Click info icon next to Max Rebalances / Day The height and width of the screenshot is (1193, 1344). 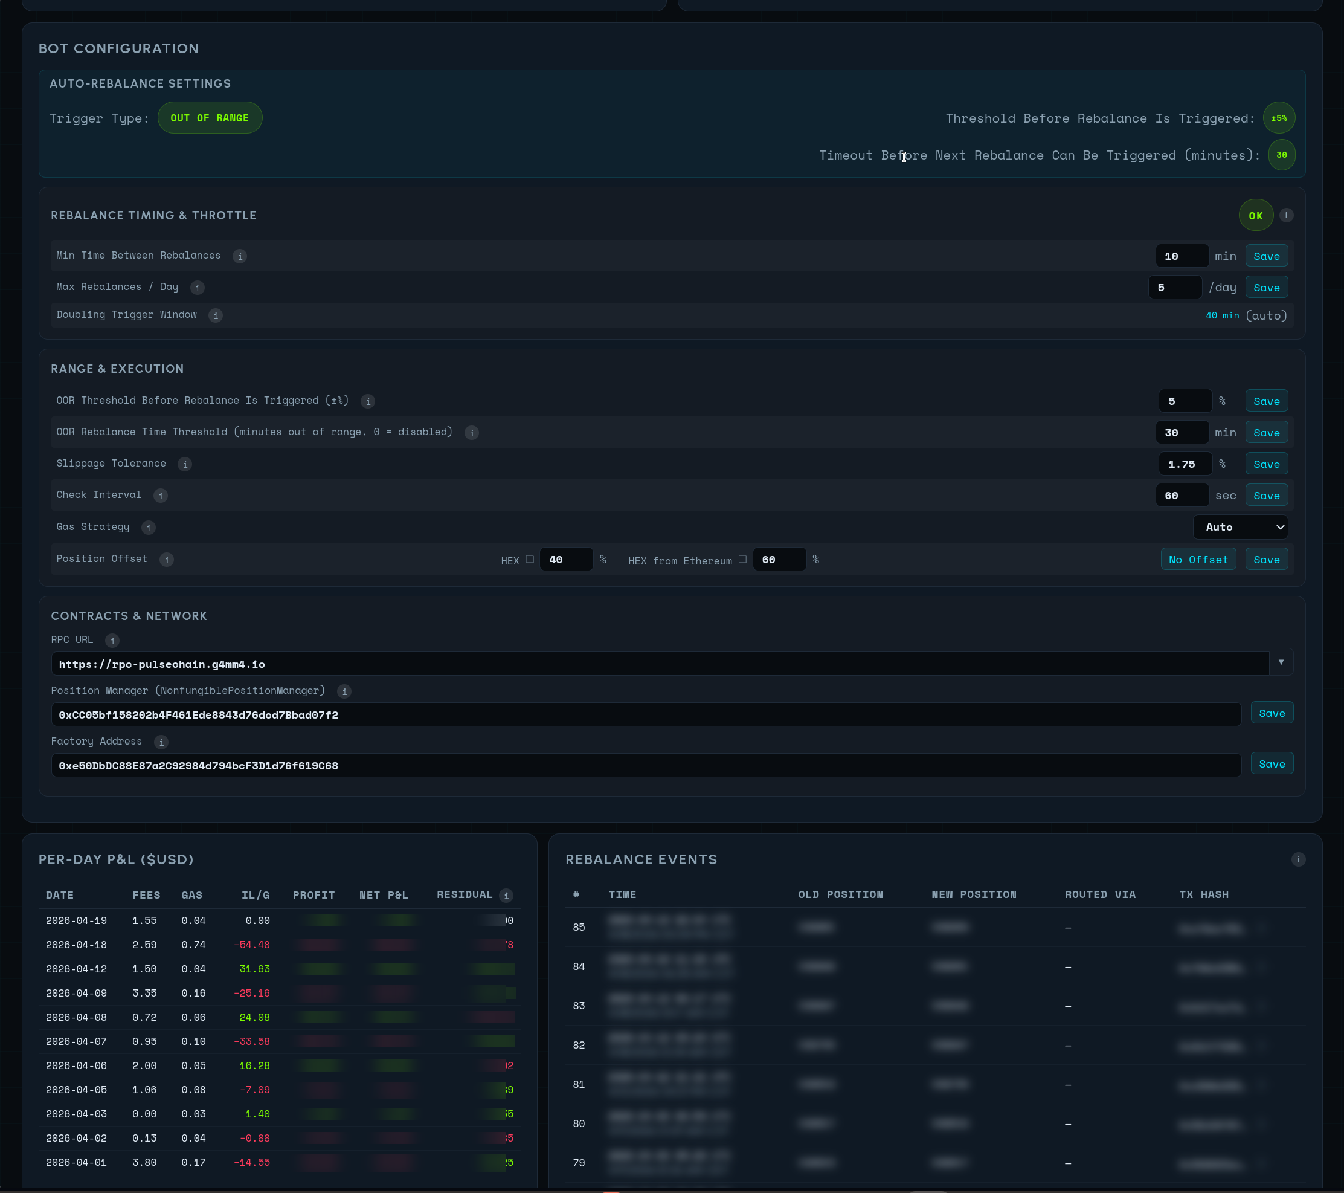(198, 288)
